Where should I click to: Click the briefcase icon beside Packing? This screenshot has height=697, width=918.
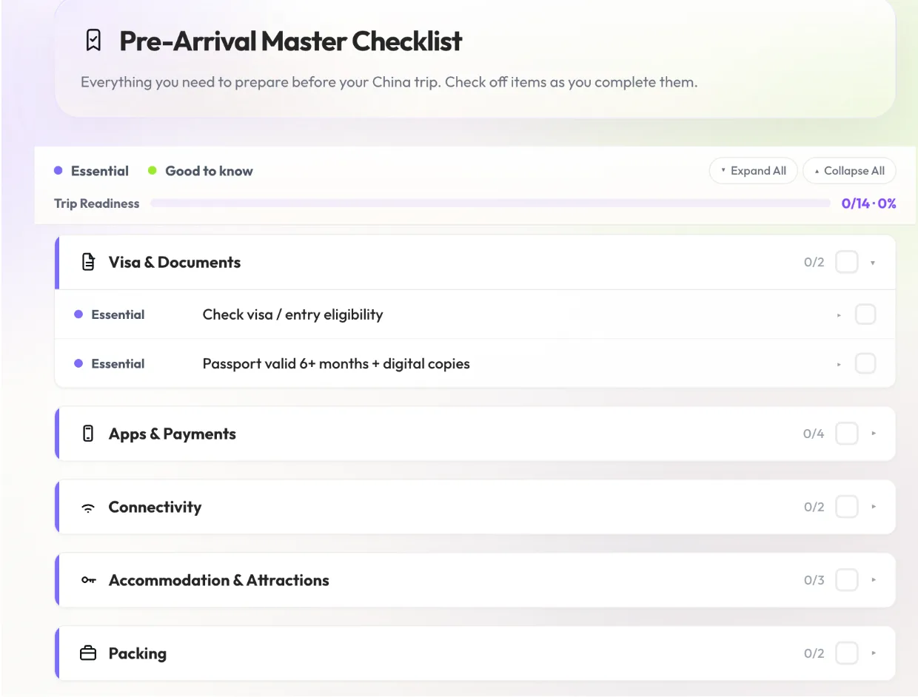pos(88,653)
